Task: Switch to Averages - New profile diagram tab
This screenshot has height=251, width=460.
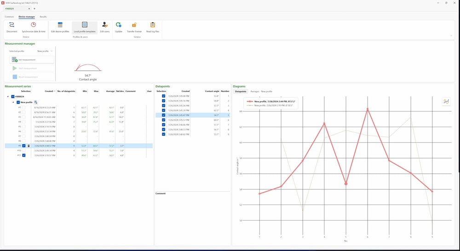Action: tap(261, 92)
